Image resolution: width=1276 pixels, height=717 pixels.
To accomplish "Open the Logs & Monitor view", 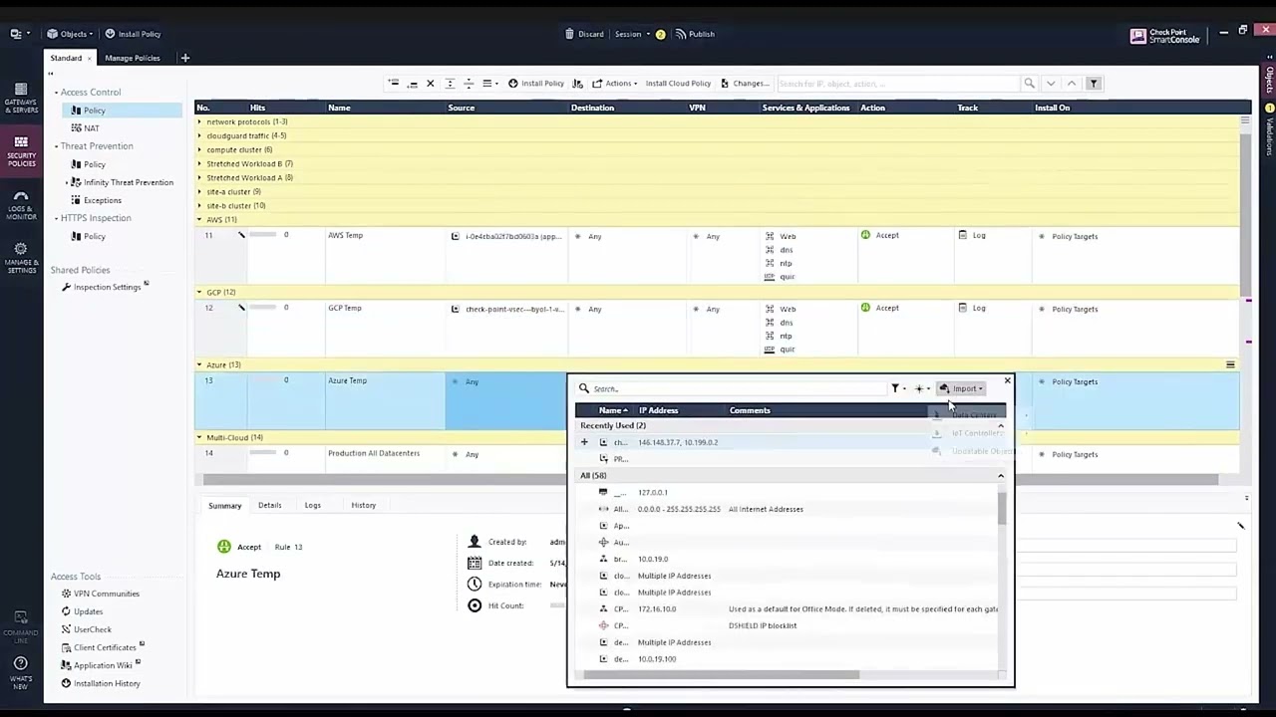I will 21,206.
